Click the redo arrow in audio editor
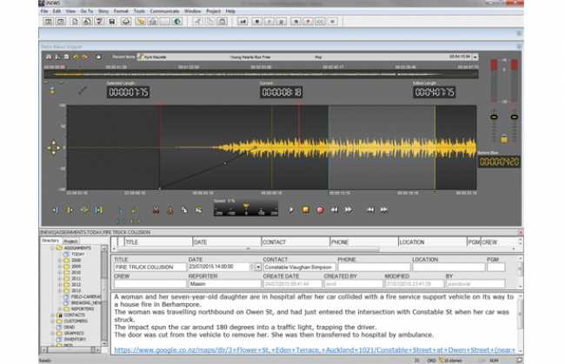 [85, 56]
